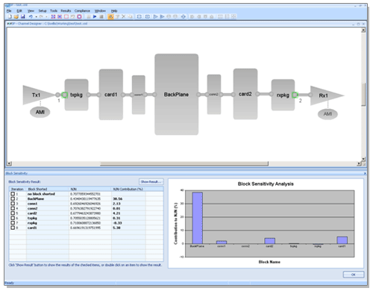
Task: Check the BackPlane iteration checkbox
Action: click(13, 198)
